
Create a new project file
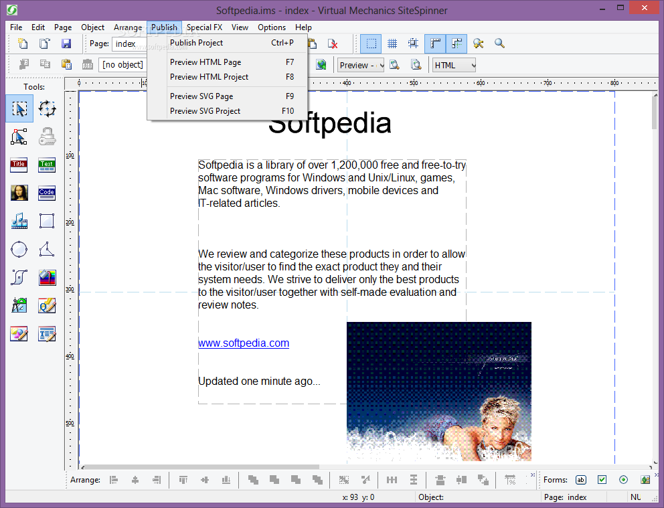pos(23,44)
